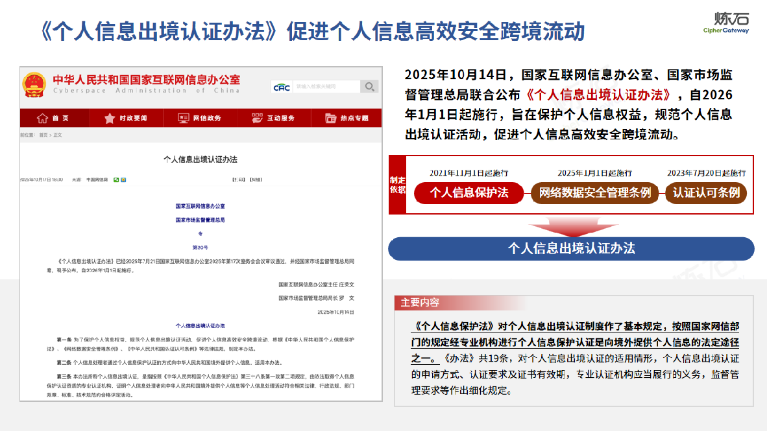
Task: Click the star icon on 时政要闻 tab
Action: click(110, 118)
